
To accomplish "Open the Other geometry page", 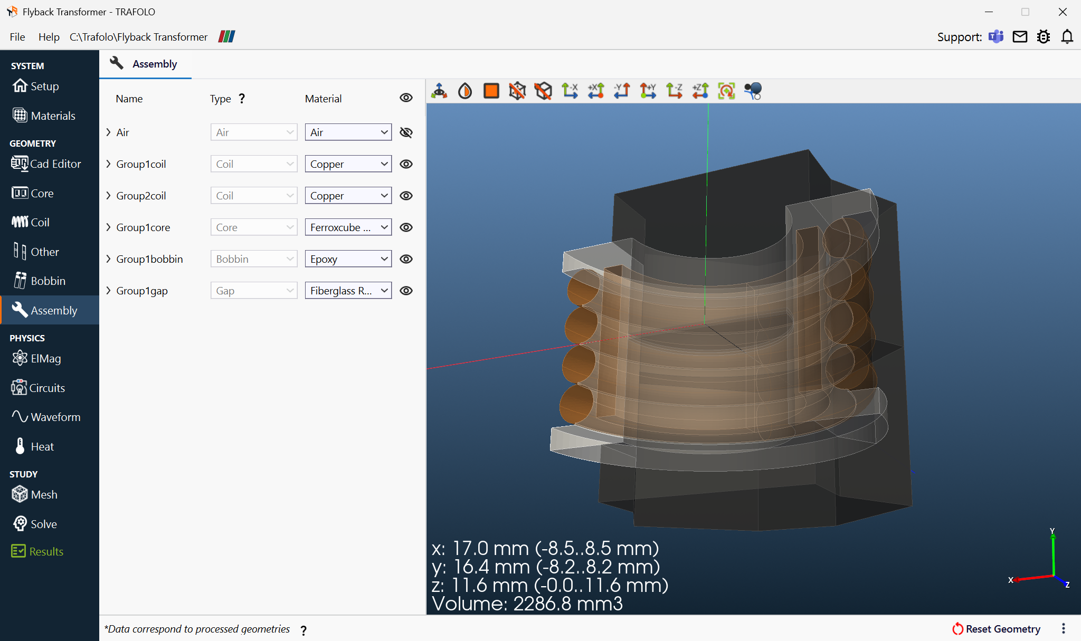I will [50, 252].
